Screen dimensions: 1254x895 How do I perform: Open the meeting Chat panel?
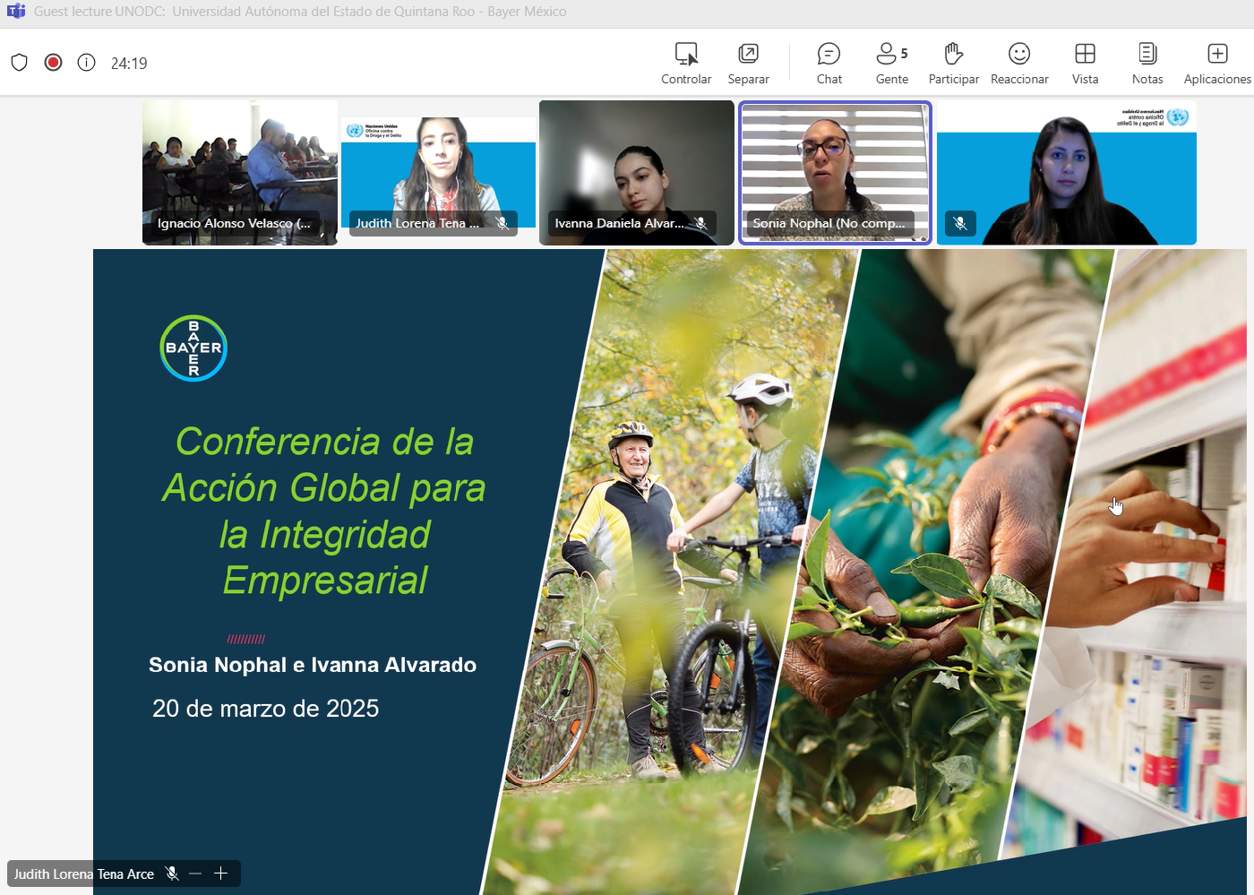pos(829,64)
